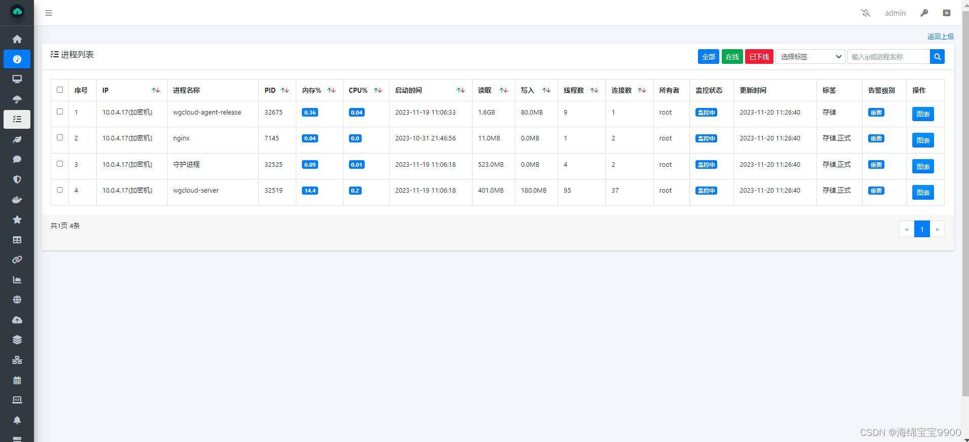
Task: Filter by 在线 green tab
Action: tap(732, 57)
